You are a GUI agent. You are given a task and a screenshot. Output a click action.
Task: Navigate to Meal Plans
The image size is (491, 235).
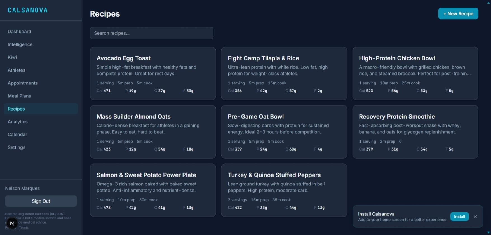click(x=19, y=96)
